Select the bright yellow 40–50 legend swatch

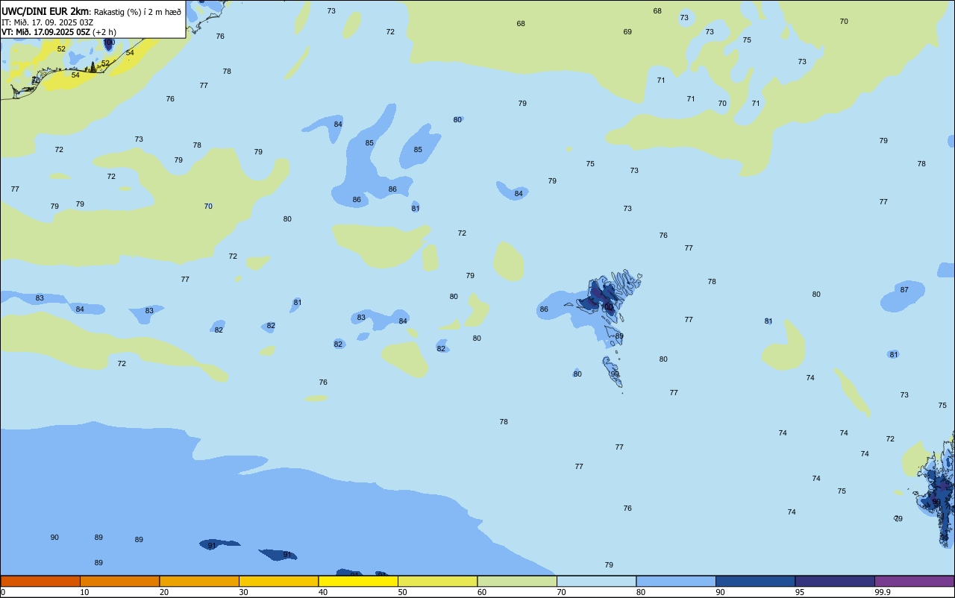tap(358, 581)
